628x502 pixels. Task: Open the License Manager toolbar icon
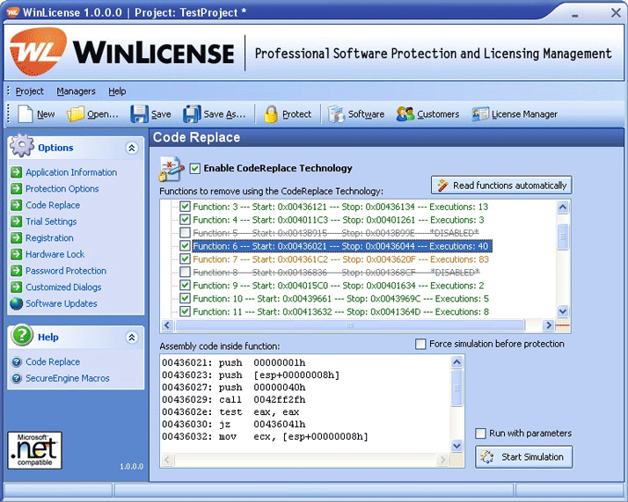click(x=480, y=114)
